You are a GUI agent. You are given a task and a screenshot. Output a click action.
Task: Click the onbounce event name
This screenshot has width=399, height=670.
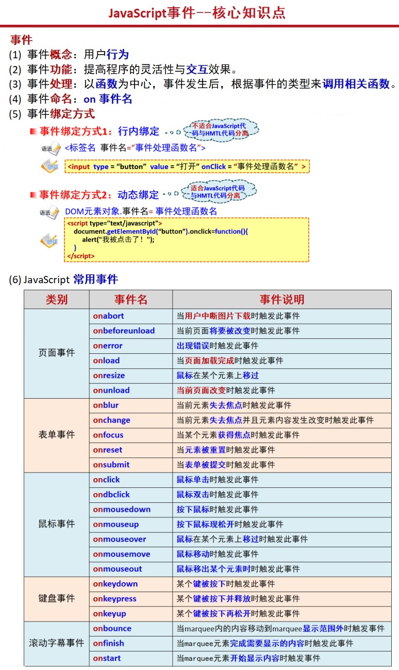click(x=112, y=629)
